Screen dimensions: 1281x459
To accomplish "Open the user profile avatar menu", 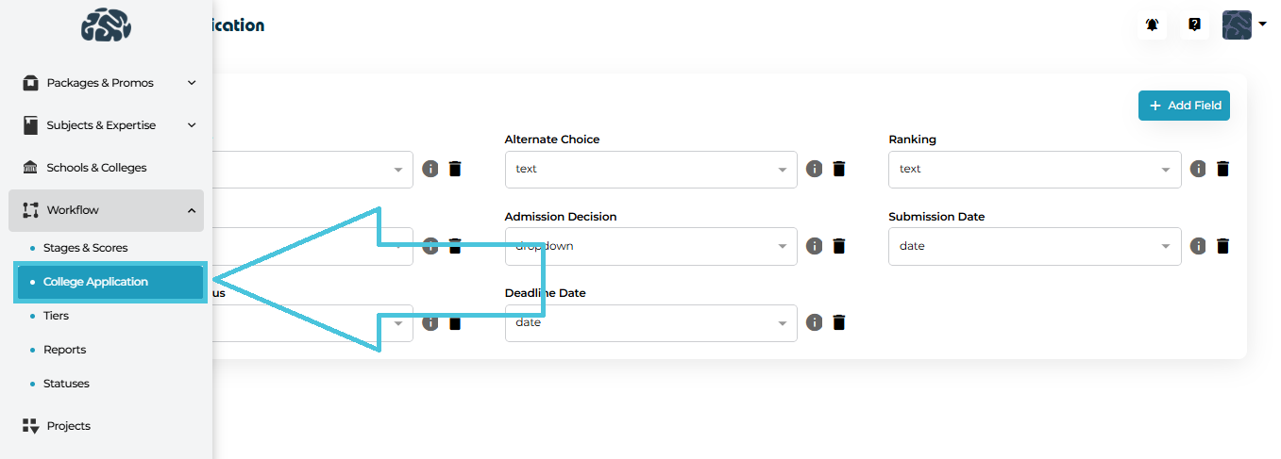I will 1243,25.
